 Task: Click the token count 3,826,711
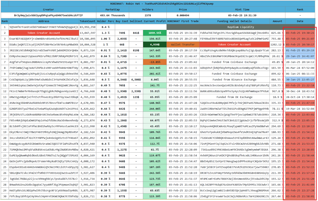coord(87,196)
